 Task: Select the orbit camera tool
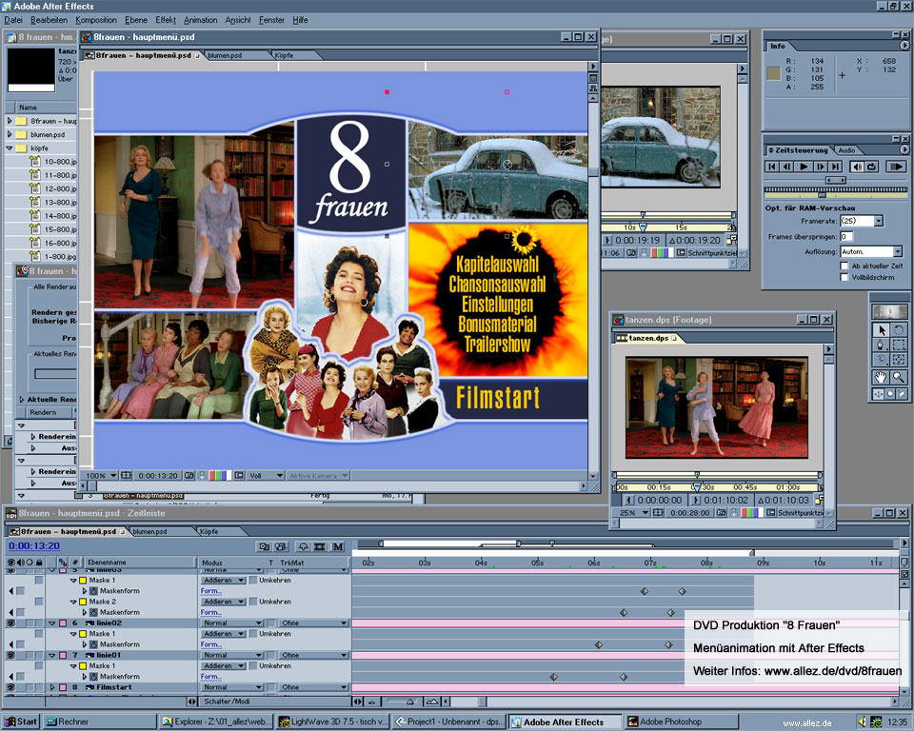882,360
